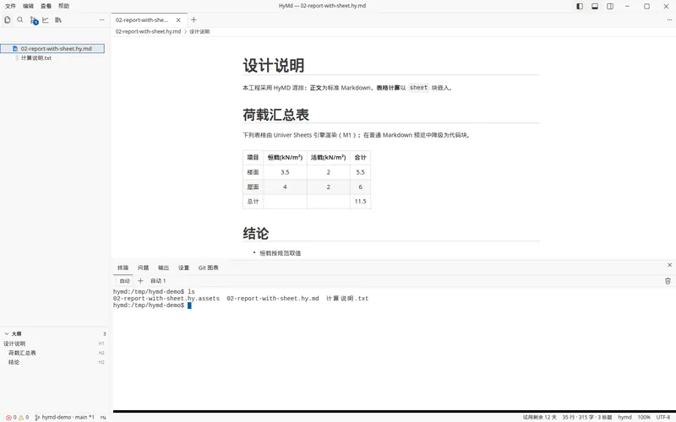676x422 pixels.
Task: Click the 恒载按规范取值 bullet item
Action: [281, 253]
